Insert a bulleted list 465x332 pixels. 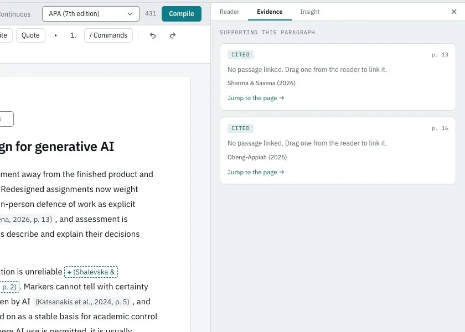pyautogui.click(x=55, y=35)
